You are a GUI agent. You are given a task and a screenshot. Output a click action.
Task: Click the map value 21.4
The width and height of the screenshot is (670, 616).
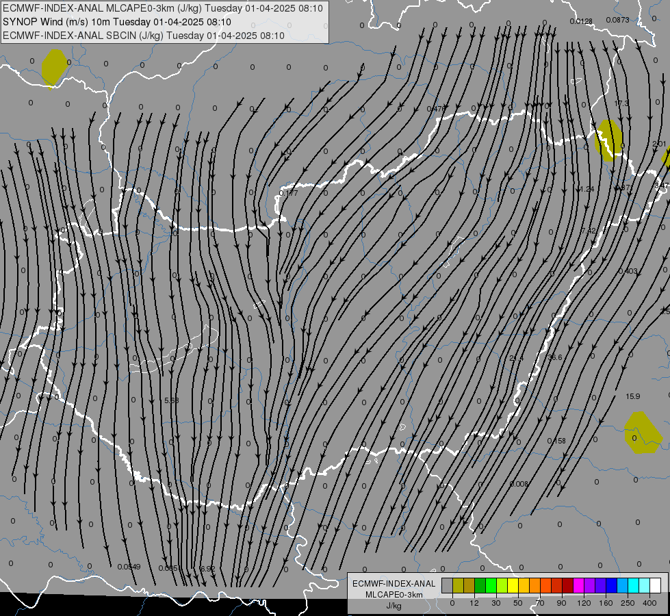516,358
